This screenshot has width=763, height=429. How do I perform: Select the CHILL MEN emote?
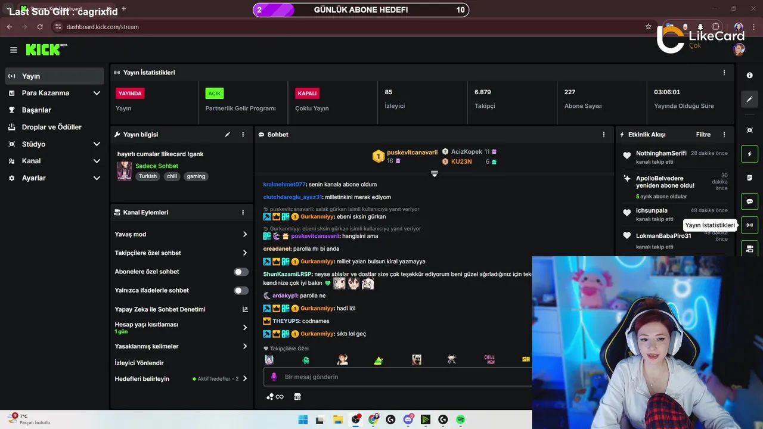point(489,360)
